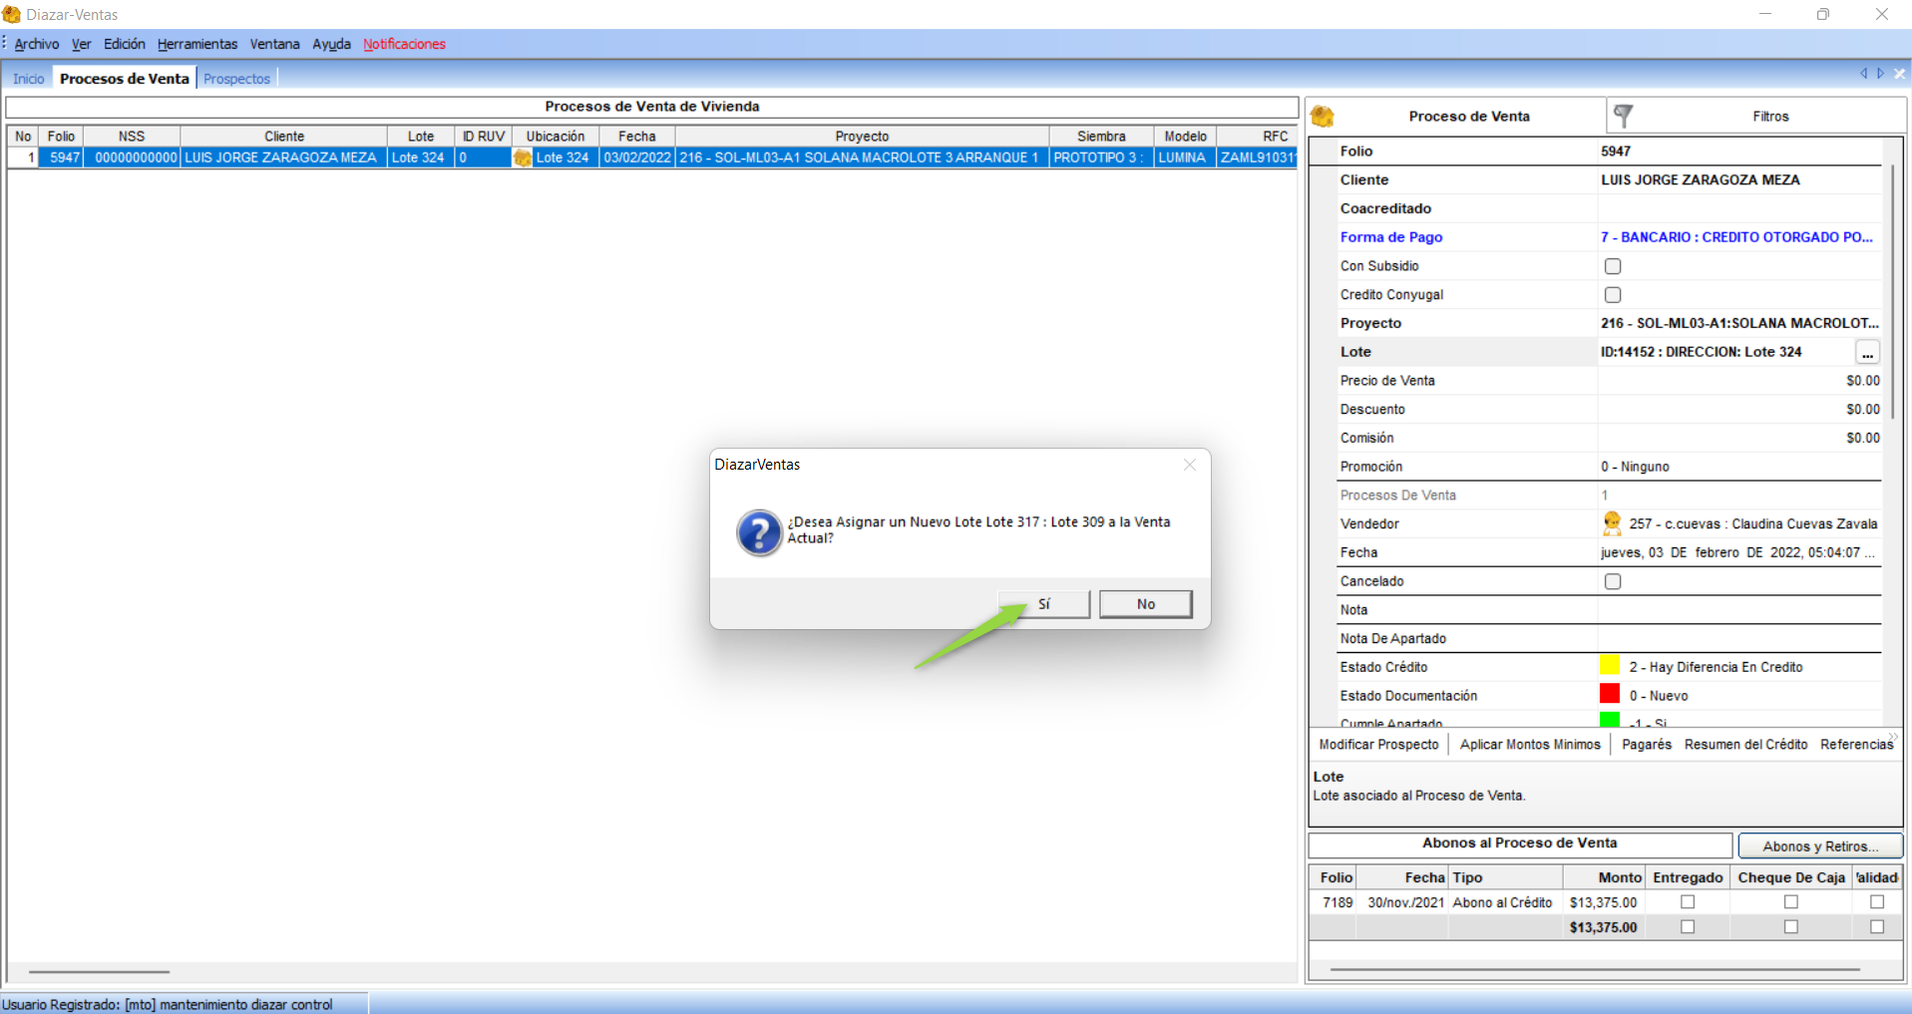The width and height of the screenshot is (1912, 1014).
Task: Confirm the new lot with the Sí button
Action: pyautogui.click(x=1044, y=604)
